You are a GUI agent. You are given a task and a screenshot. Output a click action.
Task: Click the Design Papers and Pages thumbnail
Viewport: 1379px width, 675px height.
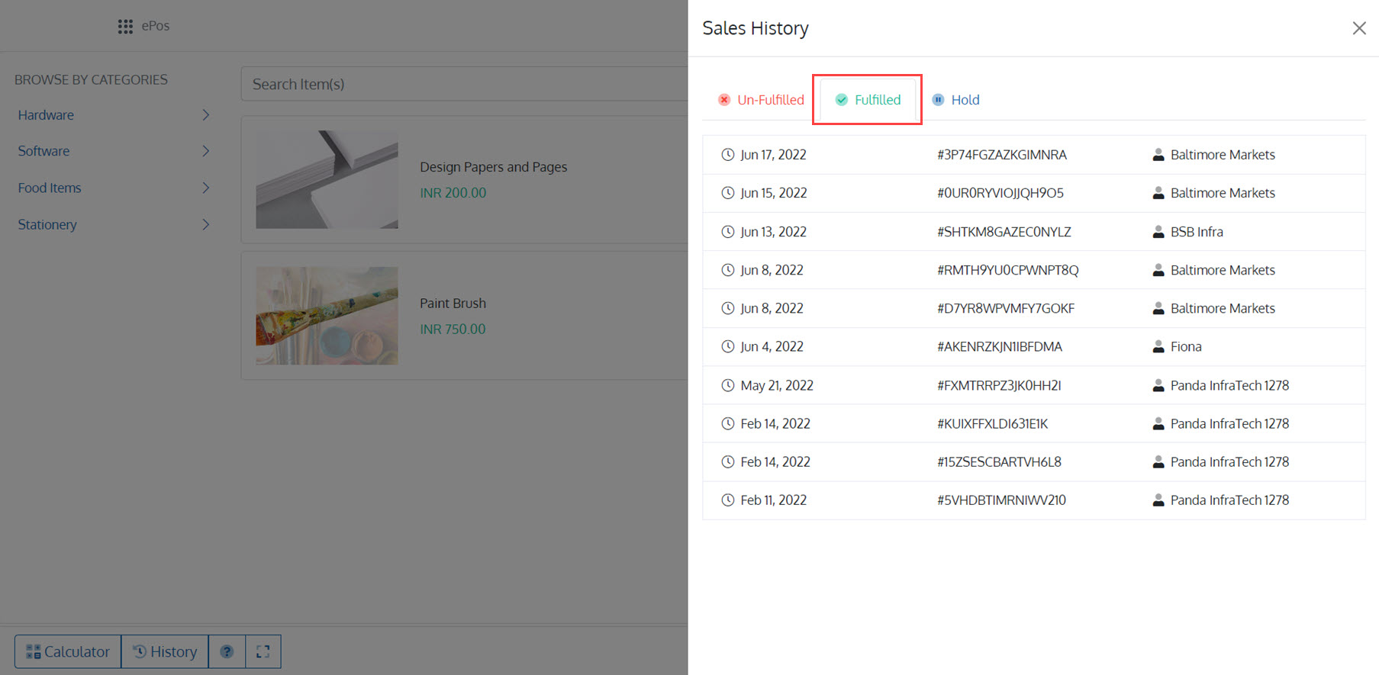(327, 179)
